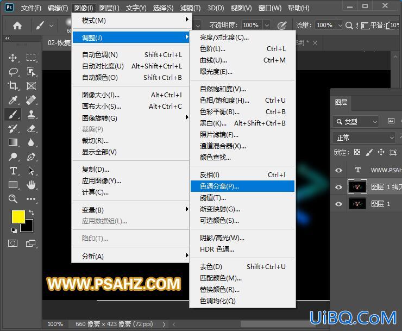
Task: Select the Rectangular Marquee tool
Action: point(31,58)
